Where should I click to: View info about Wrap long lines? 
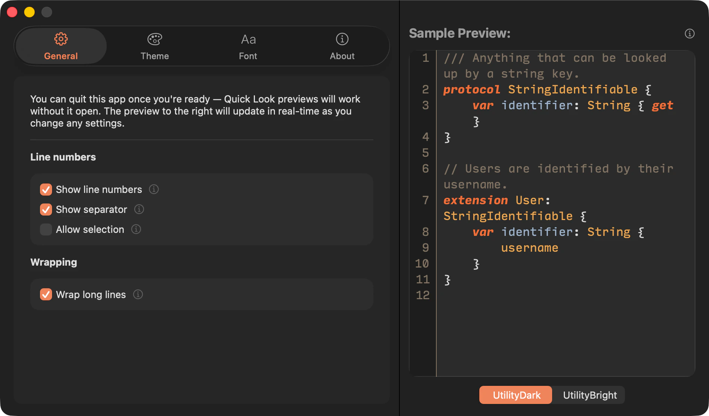click(x=138, y=294)
